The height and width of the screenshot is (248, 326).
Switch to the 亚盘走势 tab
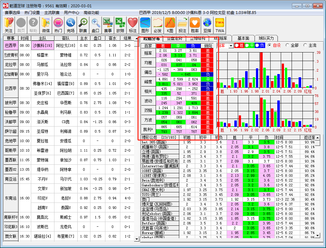pyautogui.click(x=175, y=38)
